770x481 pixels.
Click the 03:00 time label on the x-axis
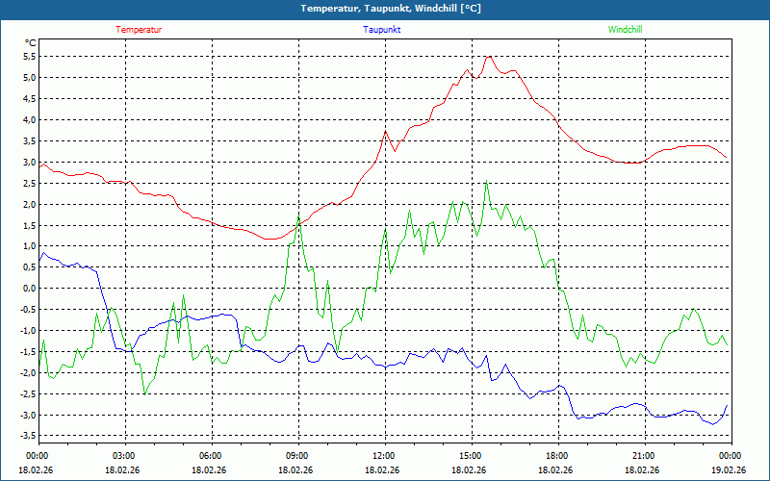click(x=124, y=456)
